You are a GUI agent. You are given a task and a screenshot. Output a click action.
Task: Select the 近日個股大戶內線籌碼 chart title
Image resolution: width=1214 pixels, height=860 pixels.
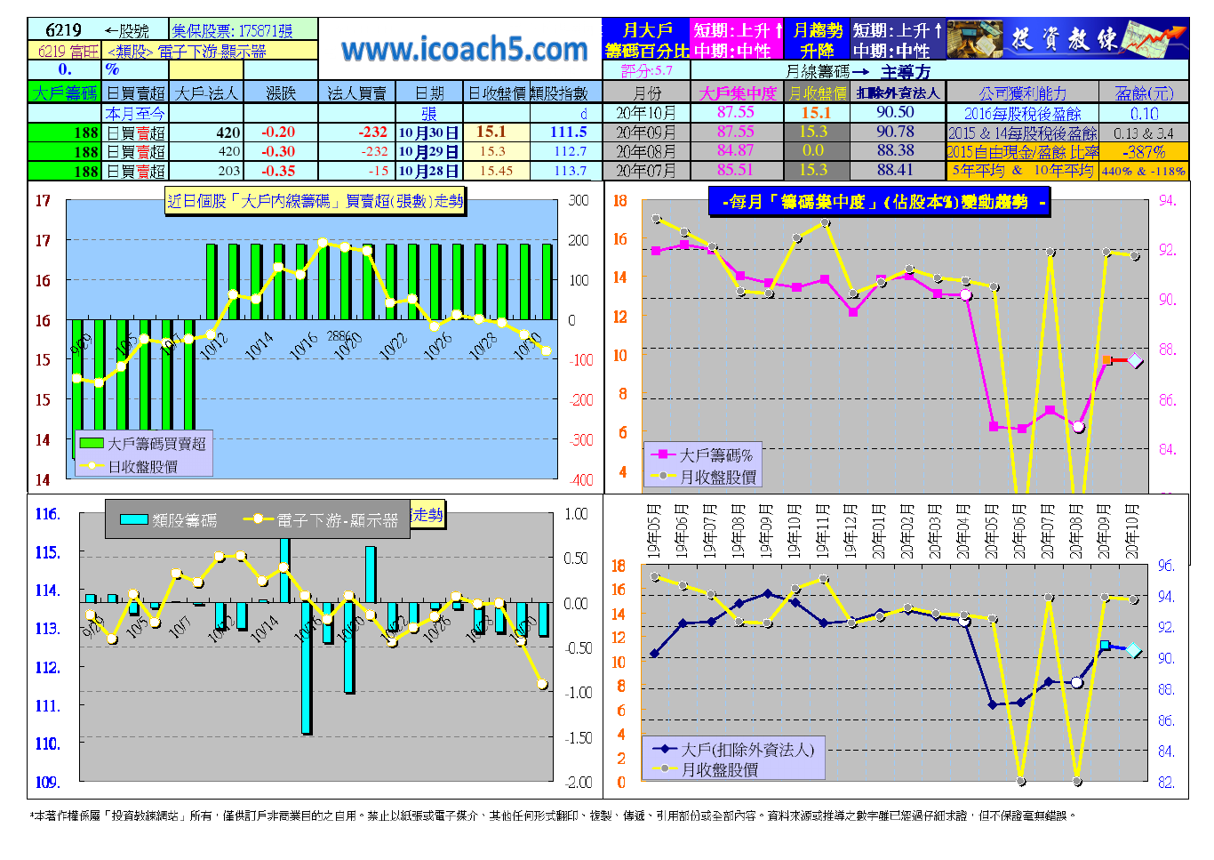point(315,201)
